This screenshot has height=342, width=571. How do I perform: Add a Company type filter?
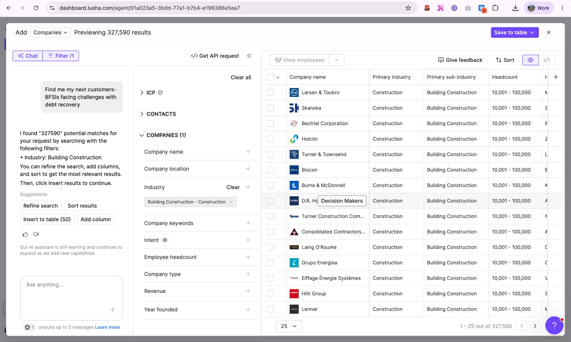pyautogui.click(x=248, y=274)
